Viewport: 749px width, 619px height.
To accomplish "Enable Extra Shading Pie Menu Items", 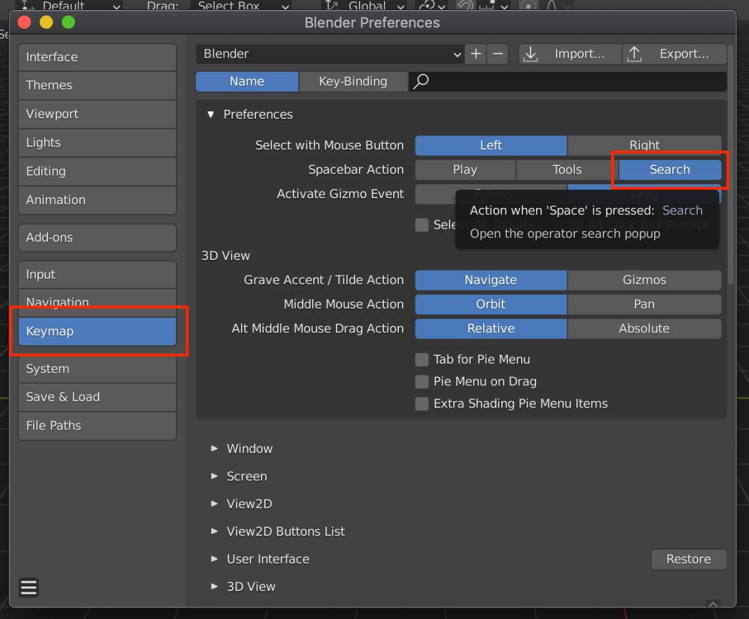I will point(422,404).
